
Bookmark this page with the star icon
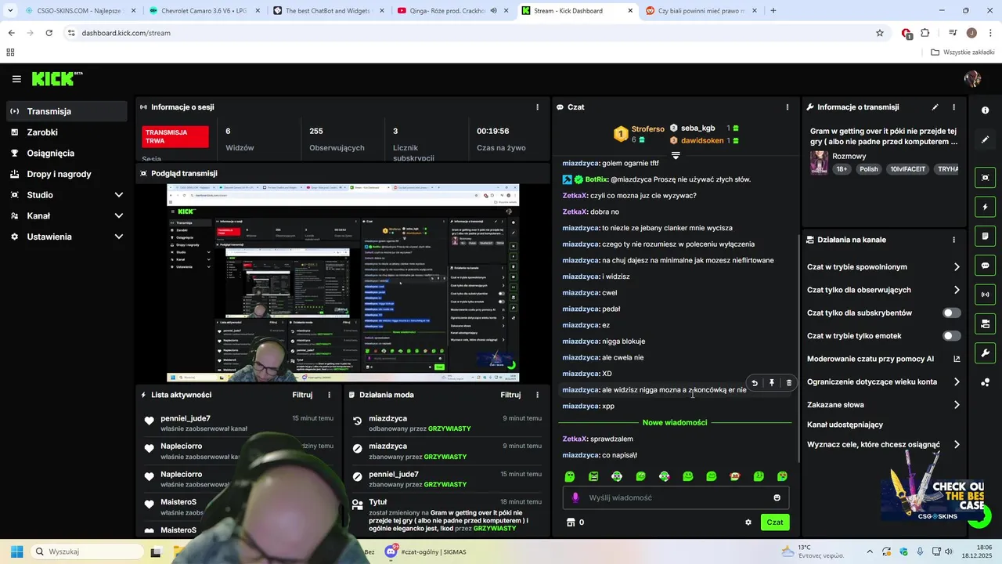point(880,33)
